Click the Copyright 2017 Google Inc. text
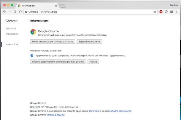This screenshot has height=120, width=181. 54,107
